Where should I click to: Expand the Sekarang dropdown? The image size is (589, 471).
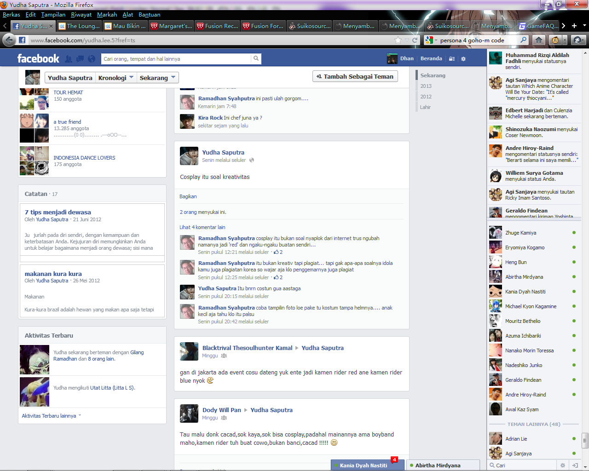coord(157,78)
